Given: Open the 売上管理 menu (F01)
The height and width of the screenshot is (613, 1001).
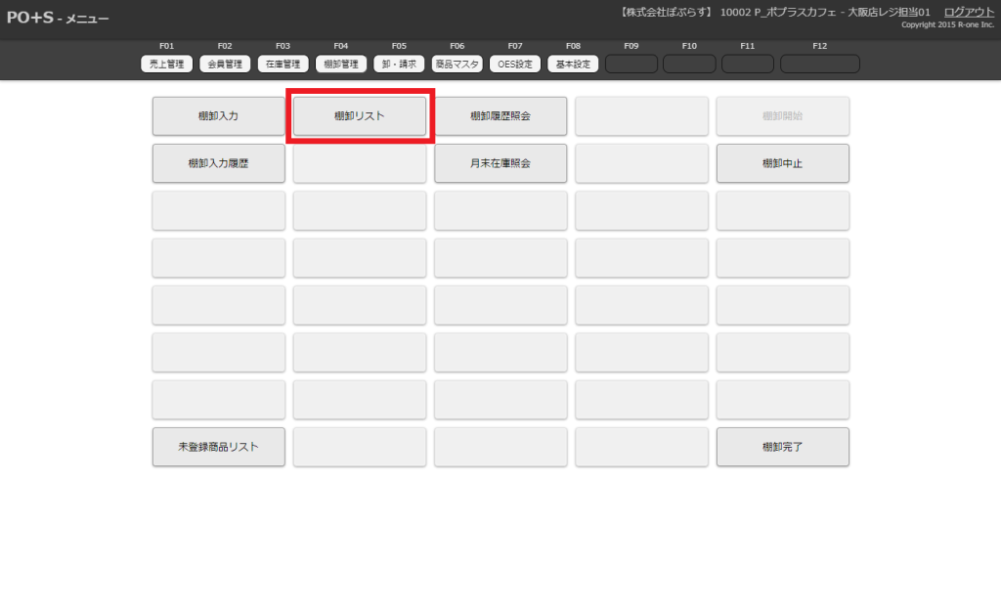Looking at the screenshot, I should pos(165,65).
